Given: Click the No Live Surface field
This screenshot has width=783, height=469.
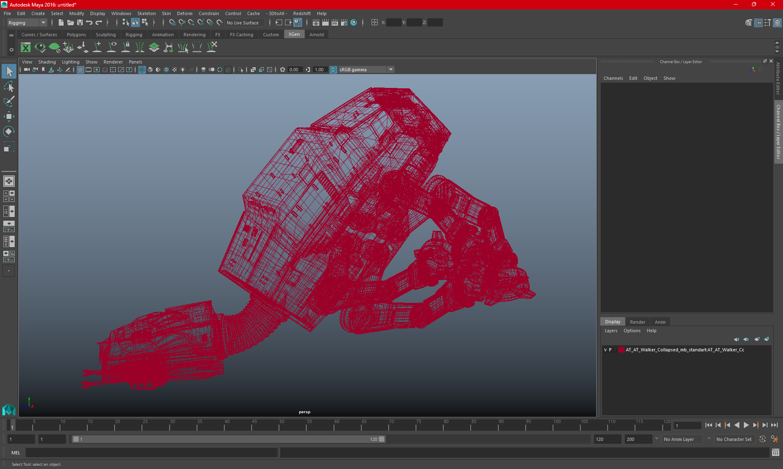Looking at the screenshot, I should (x=245, y=23).
